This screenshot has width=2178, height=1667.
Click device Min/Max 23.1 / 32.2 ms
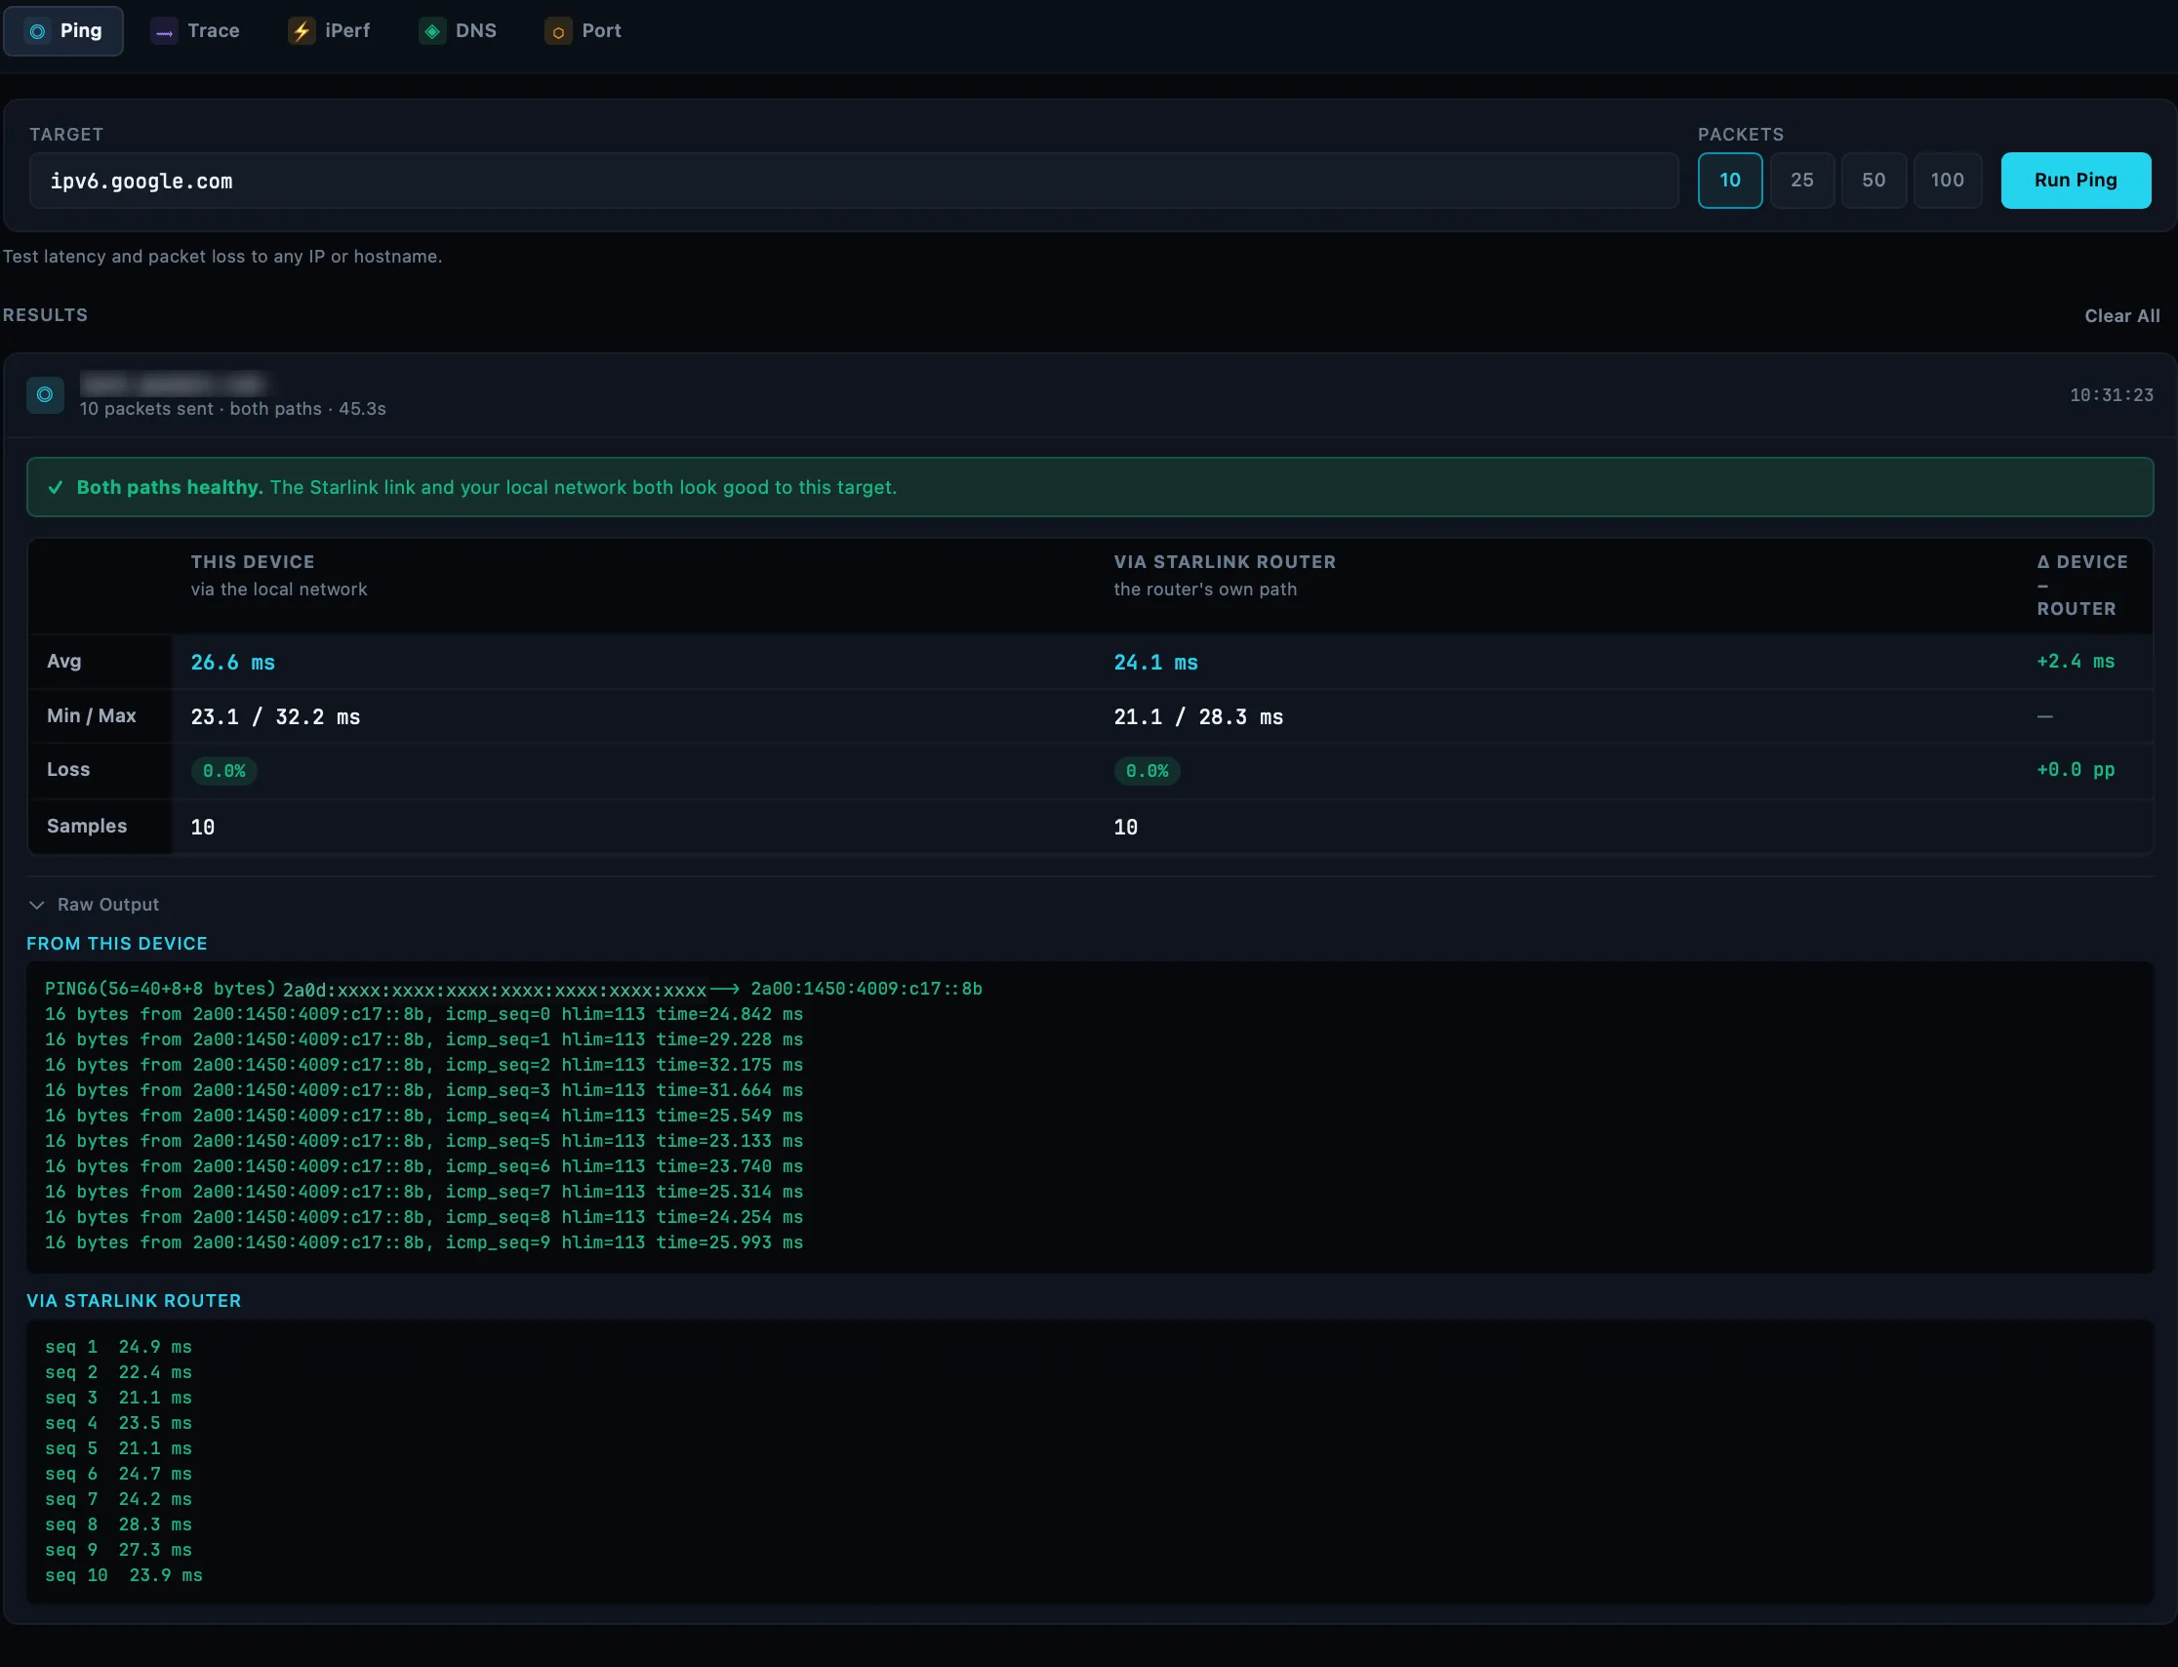[x=276, y=716]
